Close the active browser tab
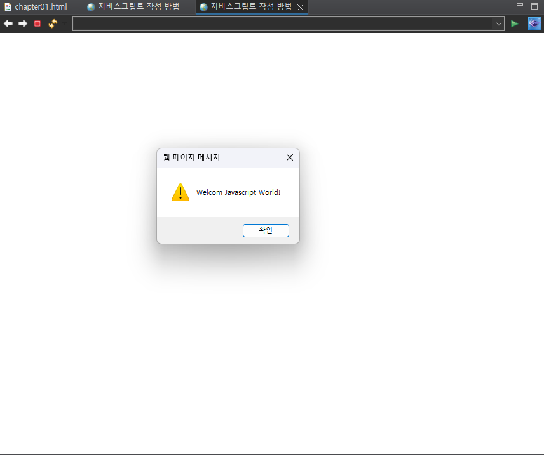The height and width of the screenshot is (455, 544). pos(301,7)
